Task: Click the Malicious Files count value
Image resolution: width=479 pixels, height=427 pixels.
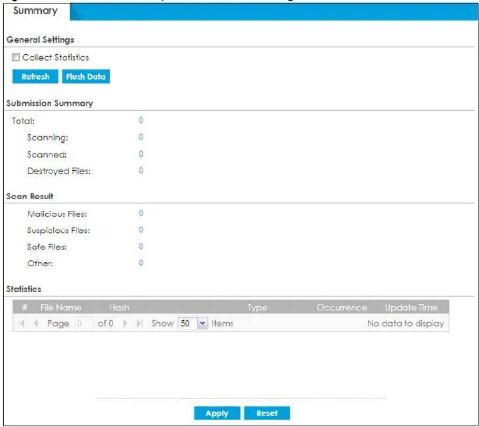Action: click(x=141, y=213)
